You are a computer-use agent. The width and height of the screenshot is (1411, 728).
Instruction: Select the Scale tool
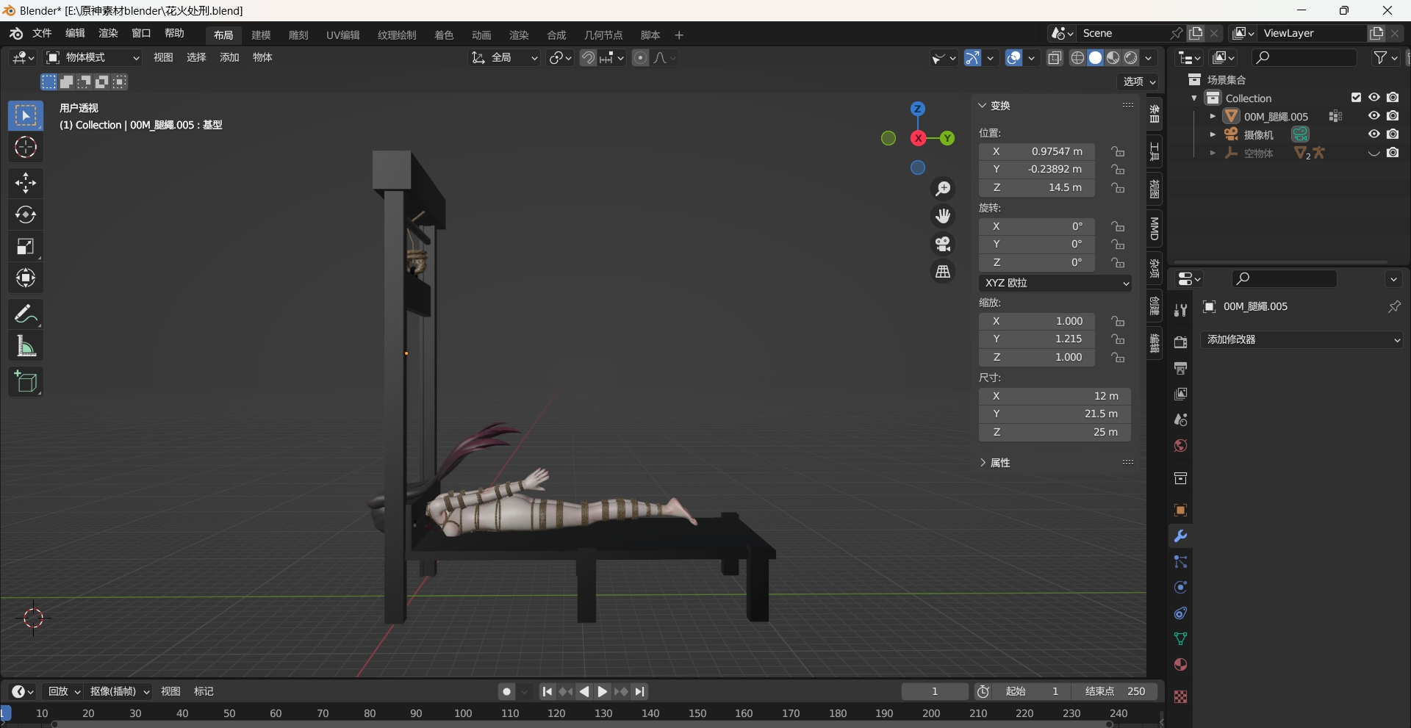[x=26, y=247]
